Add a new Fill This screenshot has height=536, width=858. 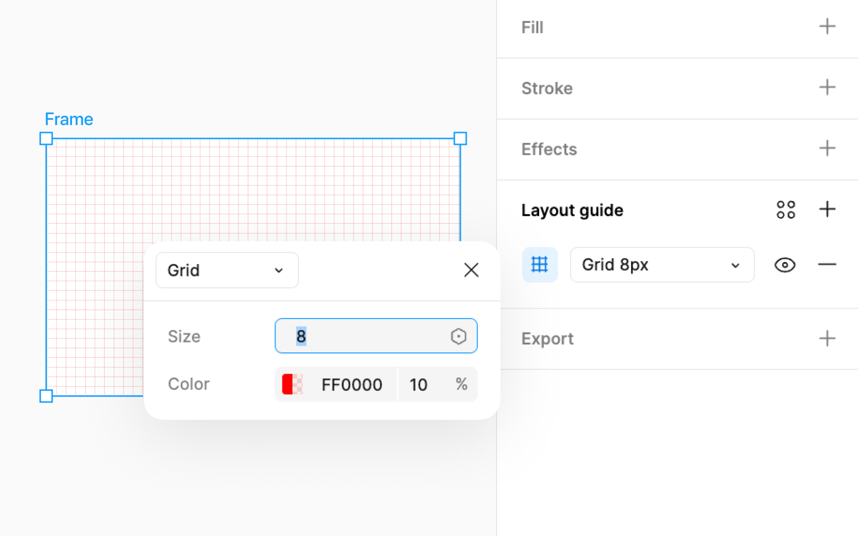point(827,27)
